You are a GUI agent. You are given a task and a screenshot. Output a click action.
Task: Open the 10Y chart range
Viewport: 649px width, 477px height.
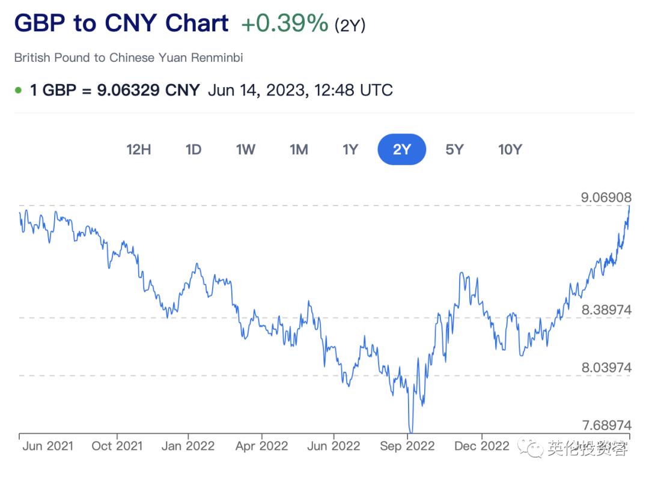pyautogui.click(x=510, y=150)
